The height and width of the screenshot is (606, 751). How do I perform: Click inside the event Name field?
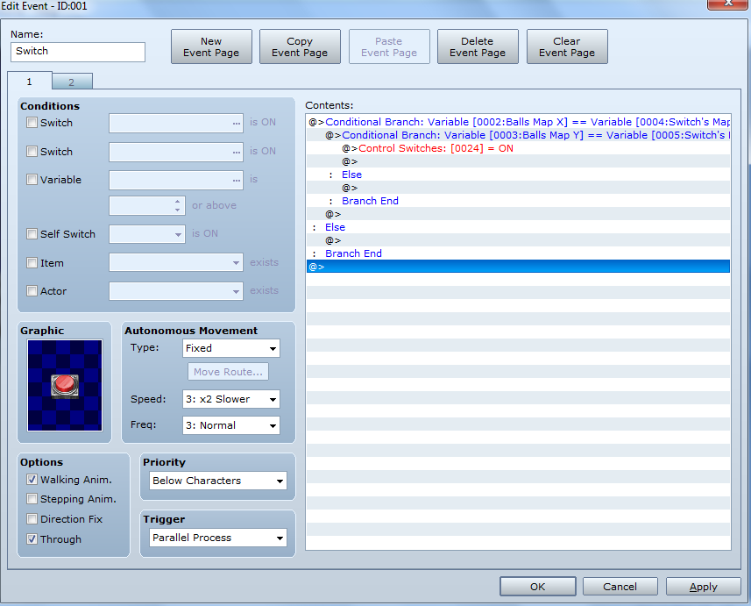[78, 52]
